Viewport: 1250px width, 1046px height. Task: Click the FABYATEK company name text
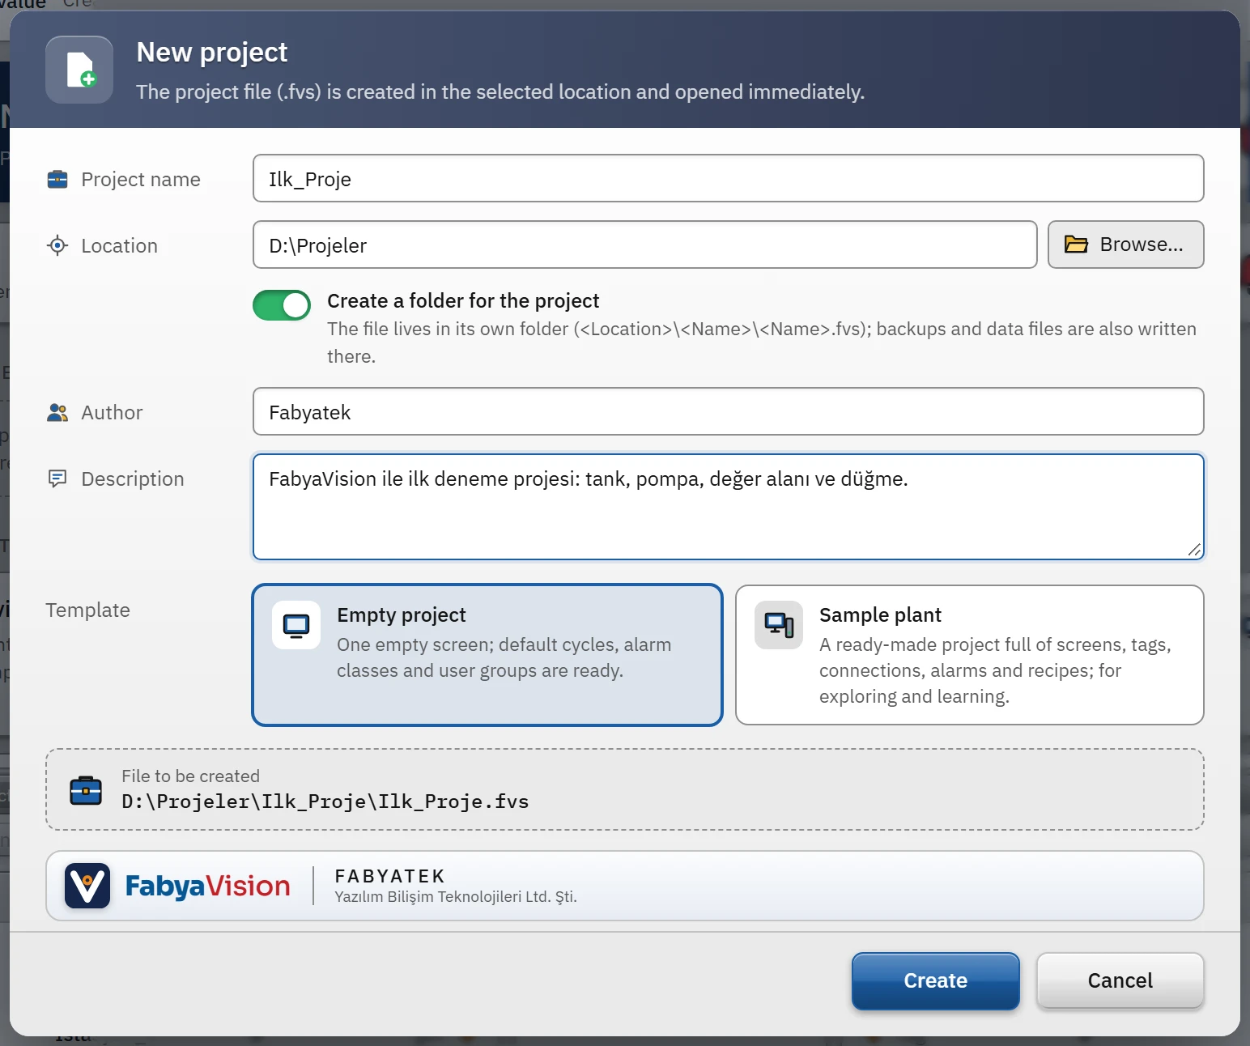click(390, 876)
